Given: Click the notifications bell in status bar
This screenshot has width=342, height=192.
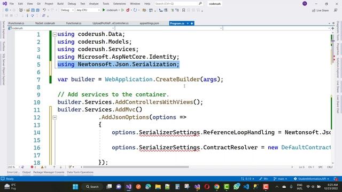Looking at the screenshot, I should pyautogui.click(x=336, y=179).
